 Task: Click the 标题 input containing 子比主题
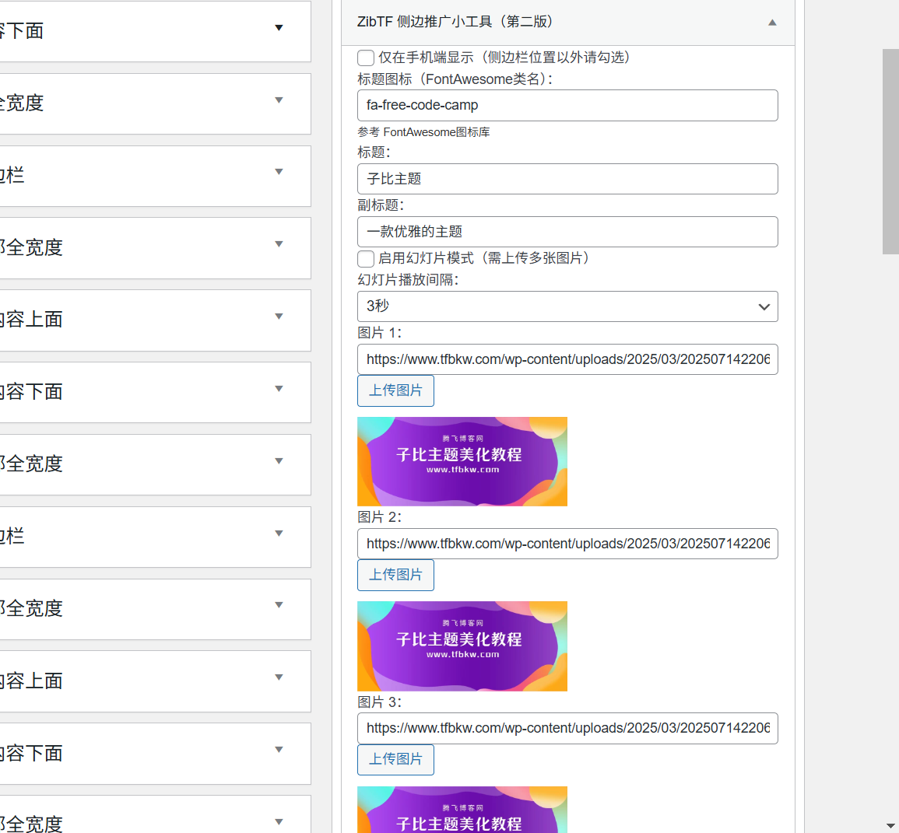pyautogui.click(x=567, y=179)
